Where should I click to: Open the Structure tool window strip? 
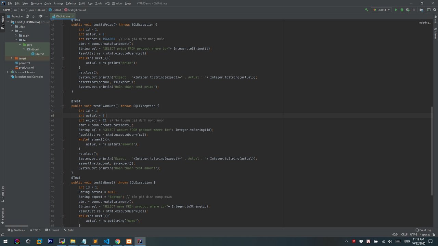(x=3, y=194)
